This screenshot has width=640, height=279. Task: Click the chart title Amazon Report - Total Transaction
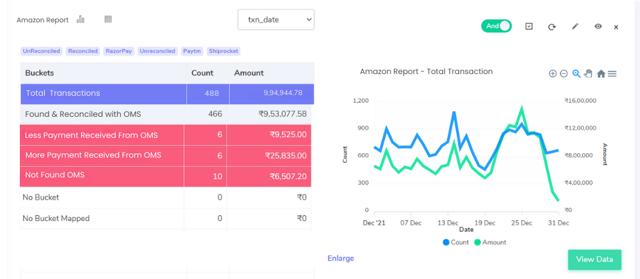click(426, 72)
